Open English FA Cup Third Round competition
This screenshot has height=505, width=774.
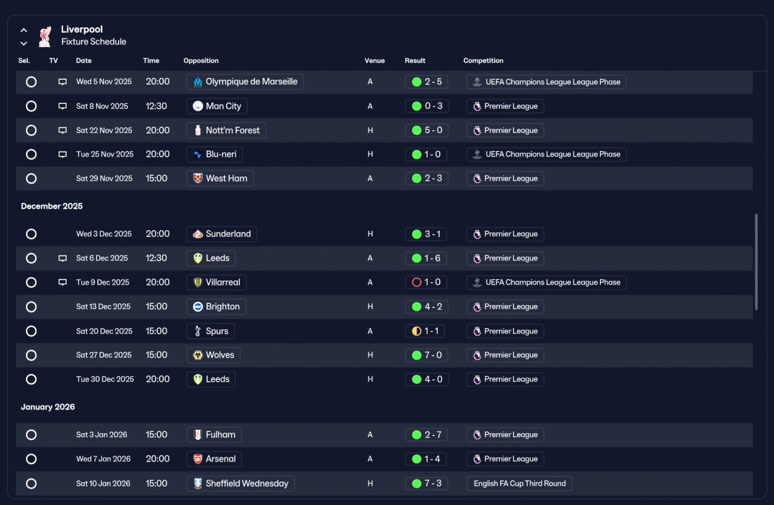[519, 483]
